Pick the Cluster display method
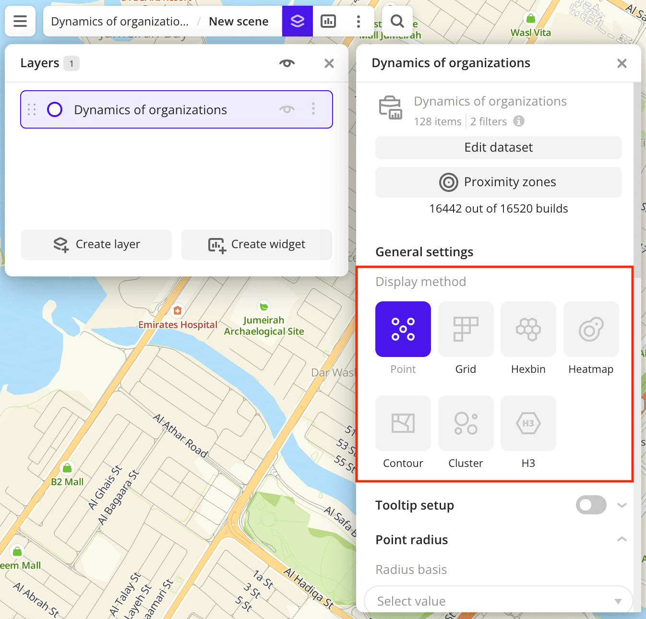 (466, 423)
